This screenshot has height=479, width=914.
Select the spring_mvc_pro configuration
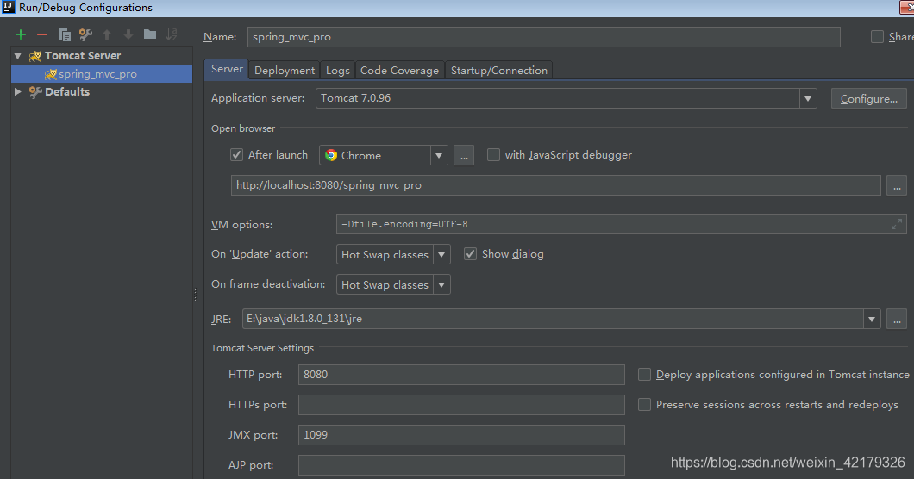tap(102, 74)
